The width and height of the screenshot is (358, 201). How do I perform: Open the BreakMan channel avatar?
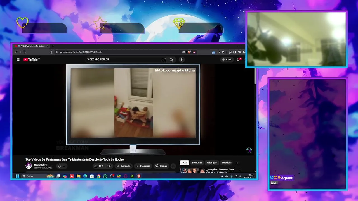29,166
